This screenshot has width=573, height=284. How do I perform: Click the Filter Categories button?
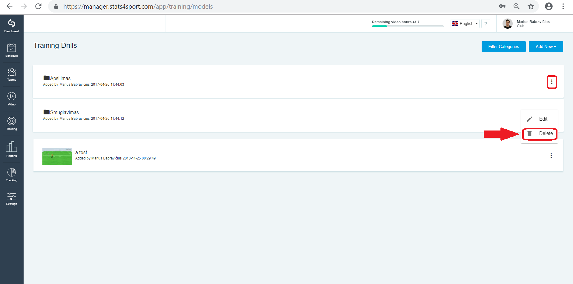point(504,47)
